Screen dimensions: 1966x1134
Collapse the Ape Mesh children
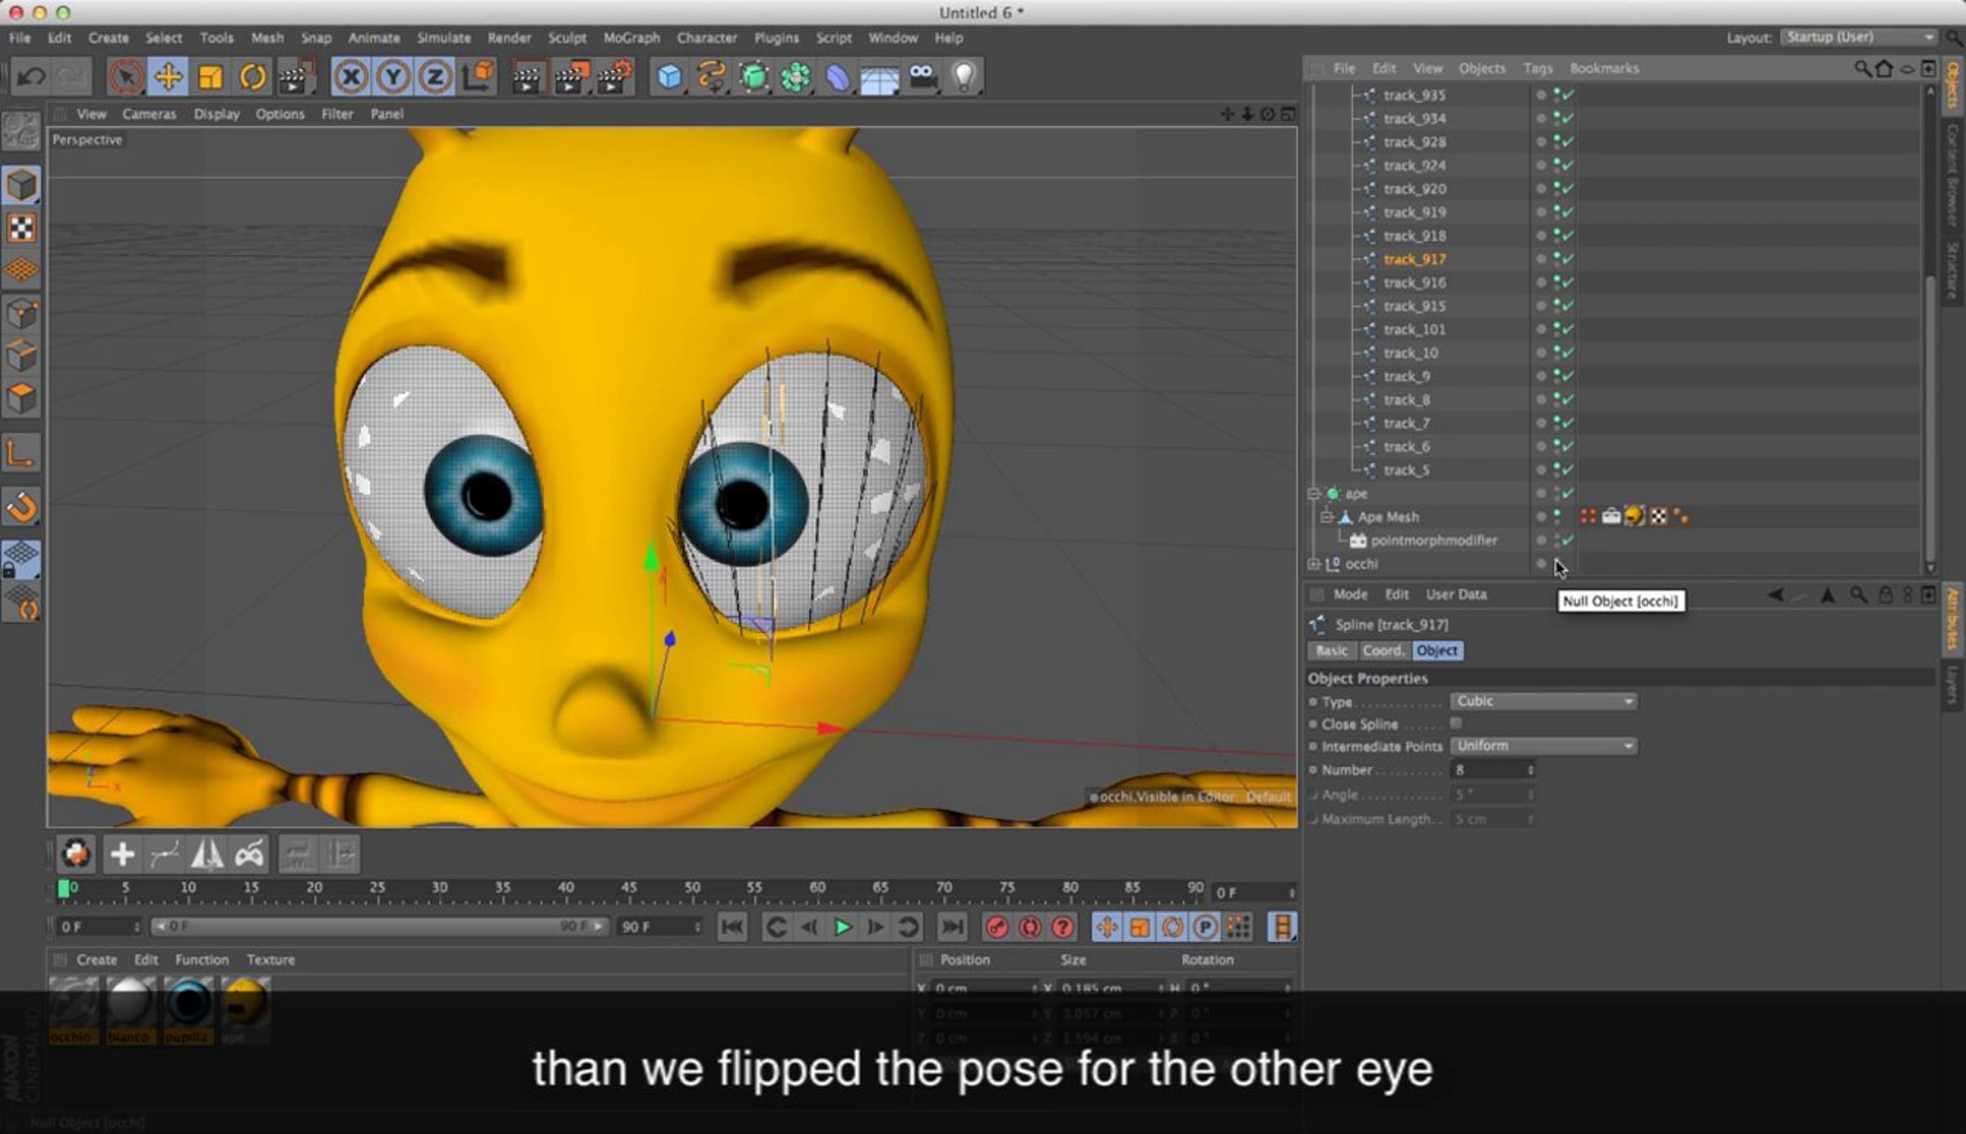(x=1327, y=517)
